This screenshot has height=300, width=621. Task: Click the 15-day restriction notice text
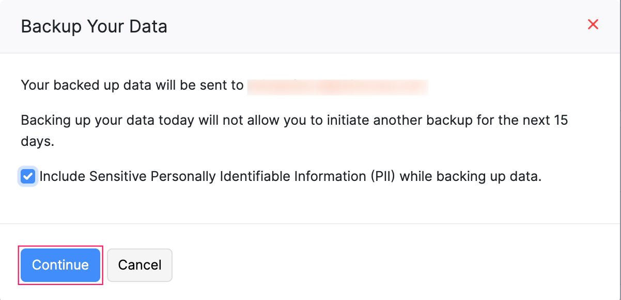[x=294, y=130]
